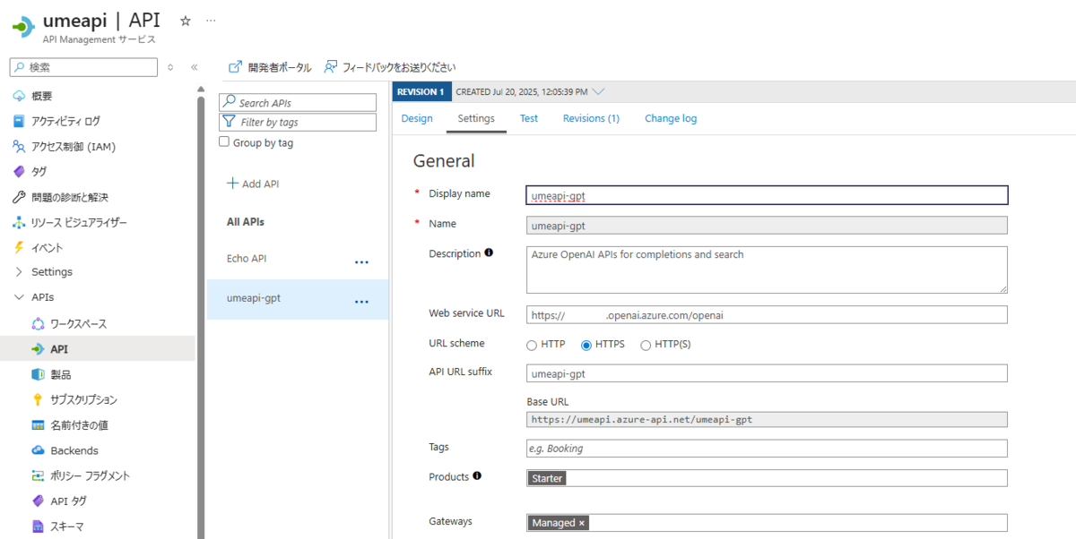This screenshot has width=1076, height=539.
Task: Click the タグ tag icon
Action: point(19,171)
